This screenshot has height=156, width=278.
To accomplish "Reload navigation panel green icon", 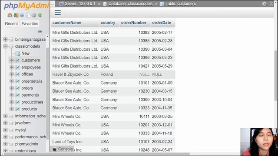I will (40, 16).
